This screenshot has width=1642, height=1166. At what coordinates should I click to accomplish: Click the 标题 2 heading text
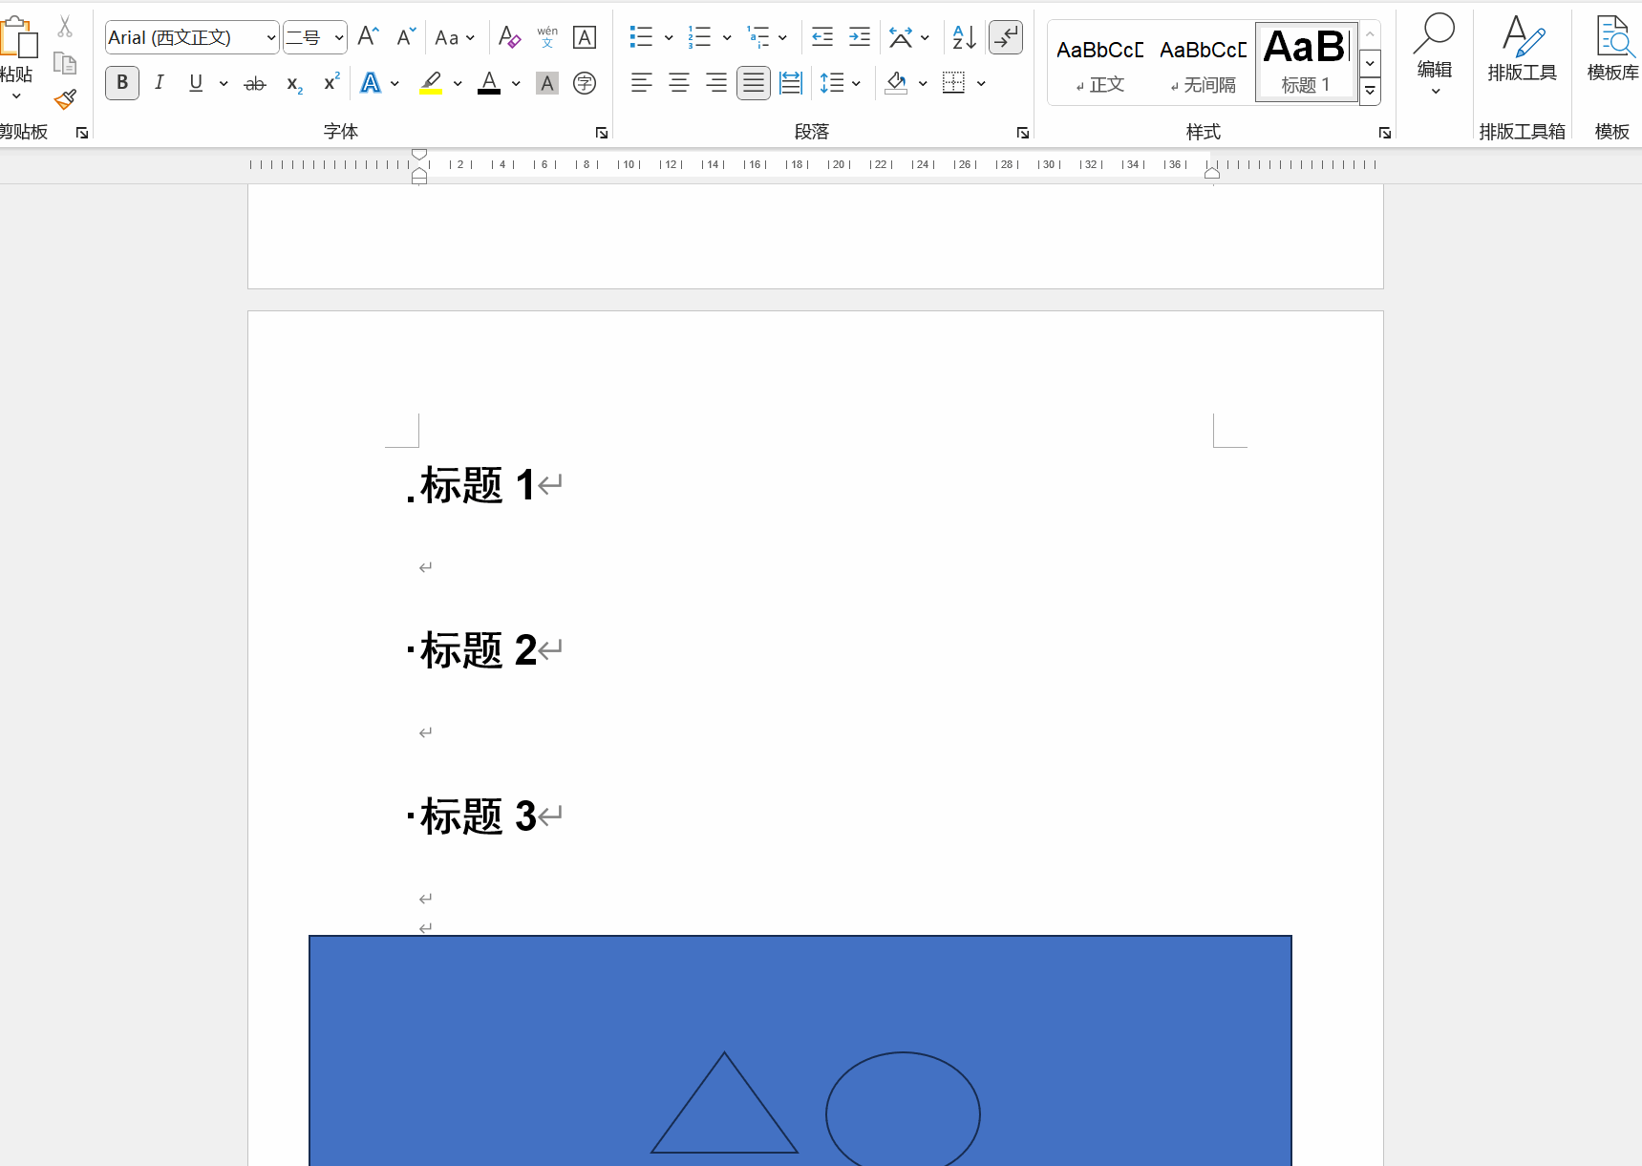tap(478, 650)
